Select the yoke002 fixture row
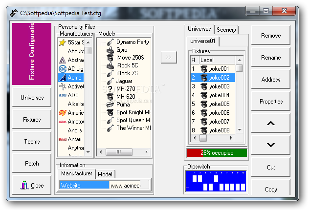 (x=213, y=78)
